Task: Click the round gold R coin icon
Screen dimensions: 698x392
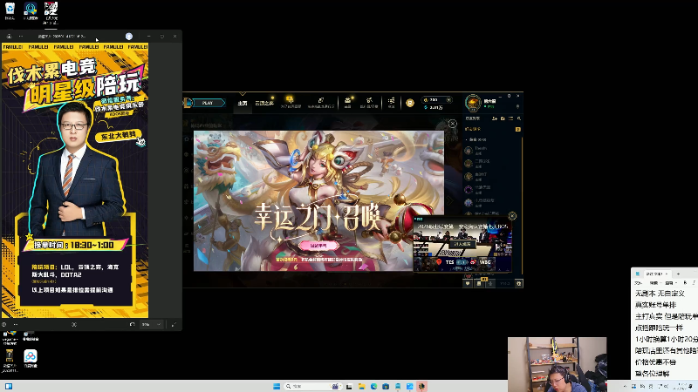Action: (x=410, y=103)
